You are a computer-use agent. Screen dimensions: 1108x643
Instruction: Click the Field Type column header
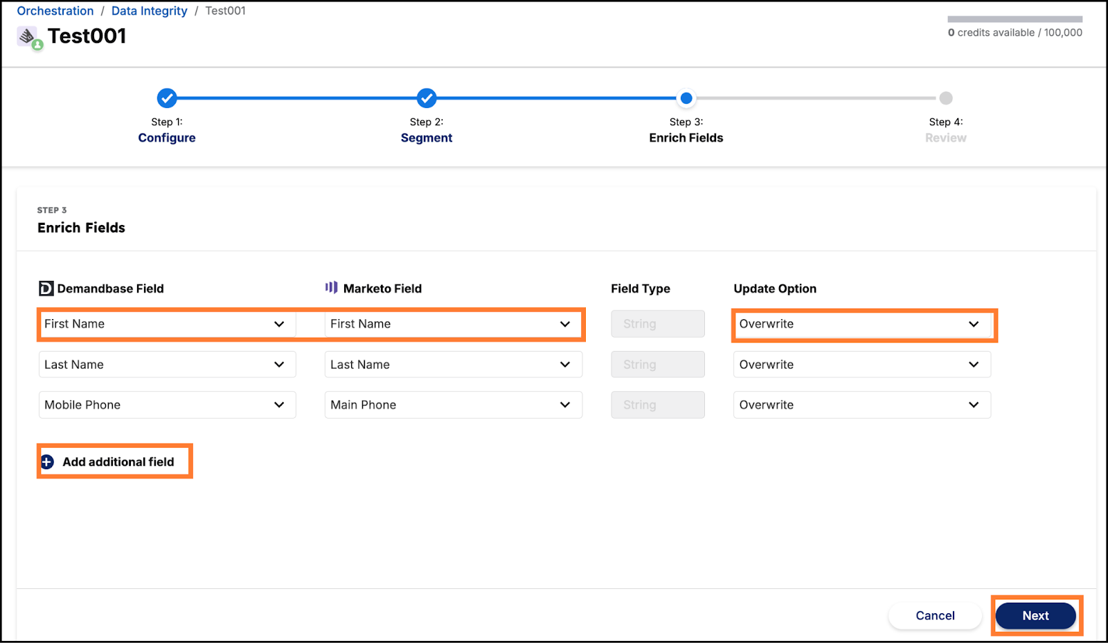641,289
